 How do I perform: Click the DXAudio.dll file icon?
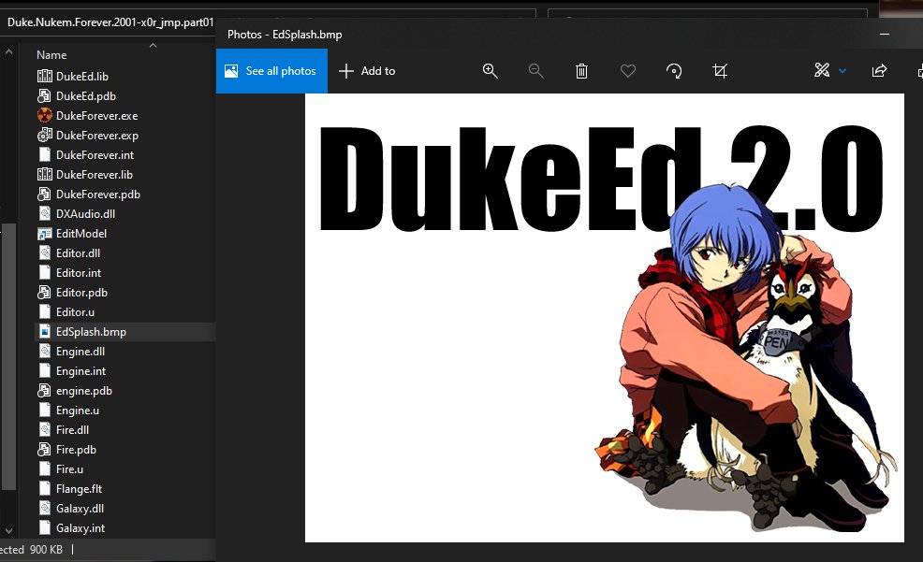(x=45, y=214)
